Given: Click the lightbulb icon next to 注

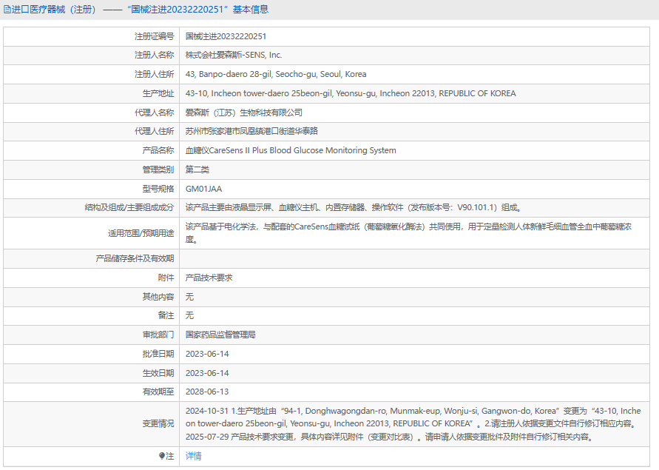Looking at the screenshot, I should click(x=162, y=457).
